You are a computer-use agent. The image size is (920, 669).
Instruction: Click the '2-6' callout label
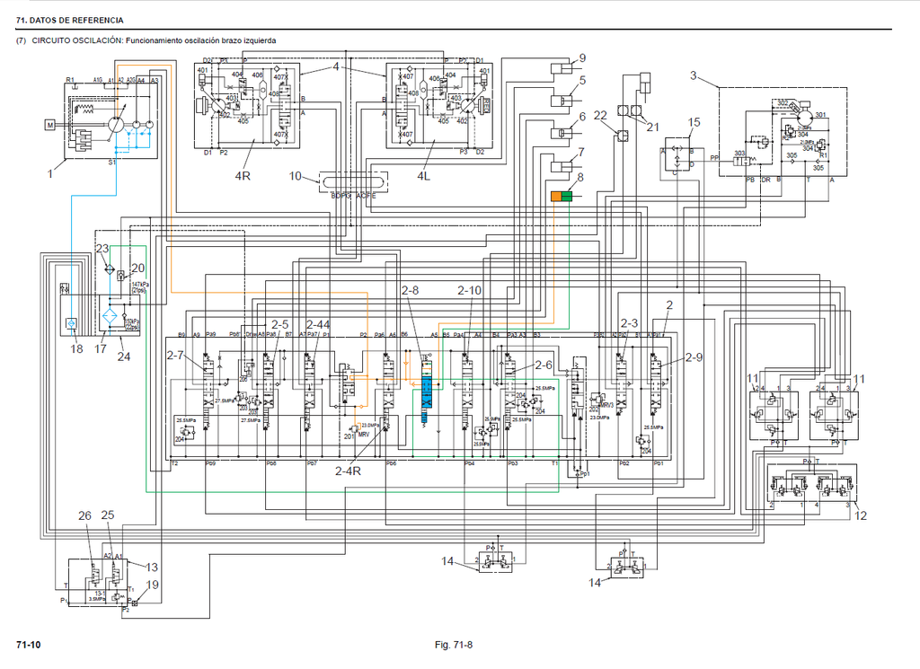[544, 365]
